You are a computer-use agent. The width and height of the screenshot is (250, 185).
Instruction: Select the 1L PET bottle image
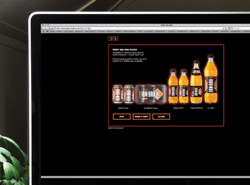tap(211, 79)
